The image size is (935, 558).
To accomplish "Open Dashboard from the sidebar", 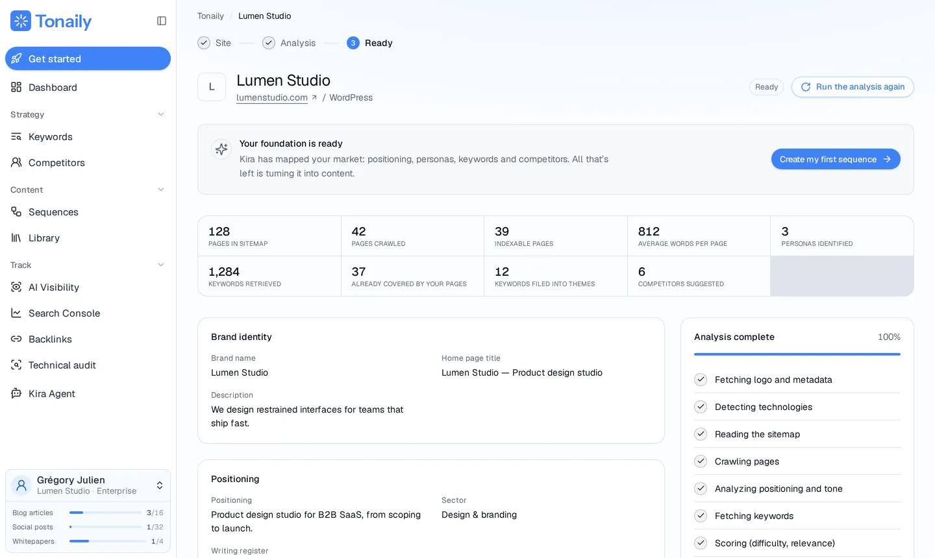I will click(88, 88).
